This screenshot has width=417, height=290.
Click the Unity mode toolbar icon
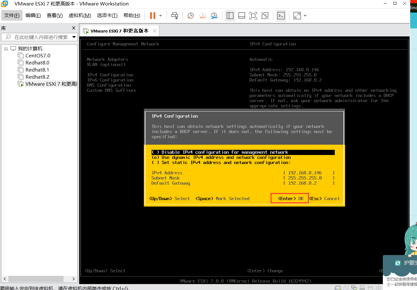click(265, 15)
